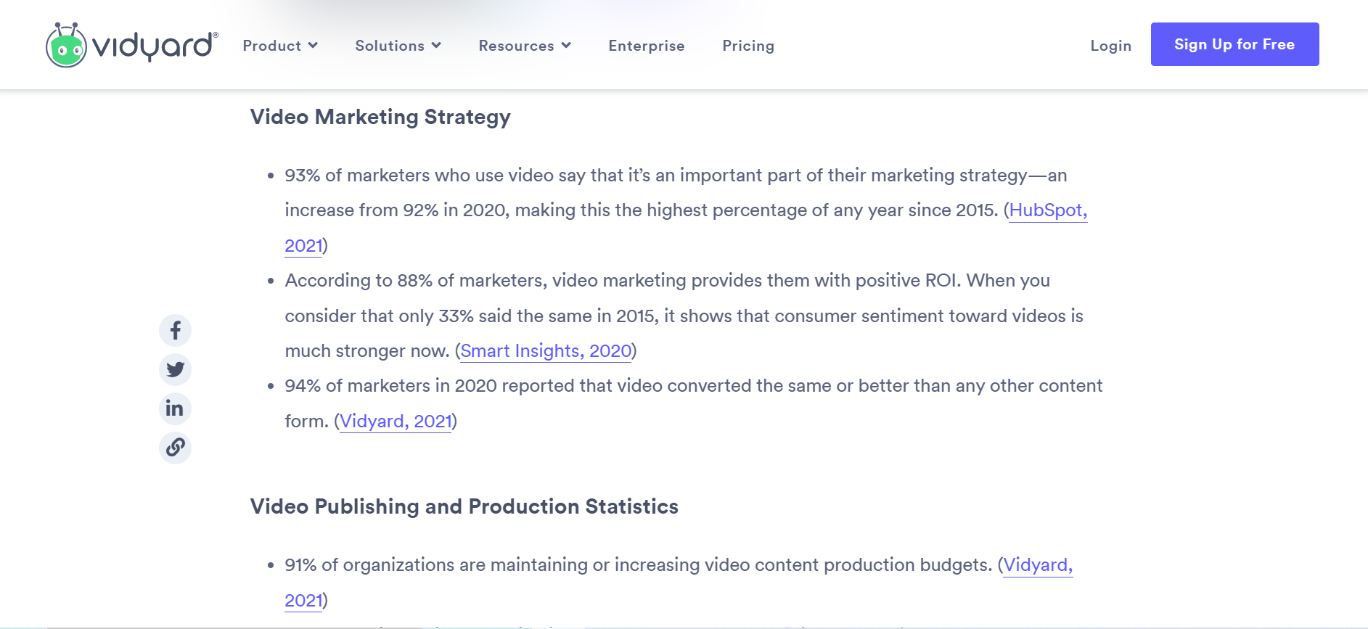Click the Video Marketing Strategy heading
This screenshot has height=629, width=1368.
tap(380, 117)
